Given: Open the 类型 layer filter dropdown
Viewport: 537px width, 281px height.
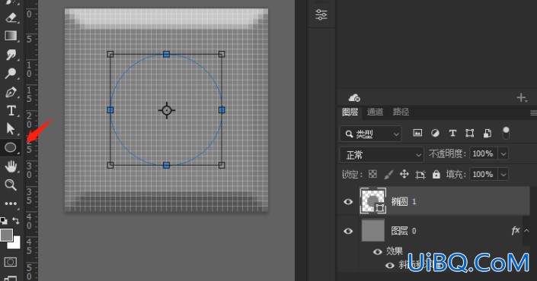Looking at the screenshot, I should click(x=370, y=134).
